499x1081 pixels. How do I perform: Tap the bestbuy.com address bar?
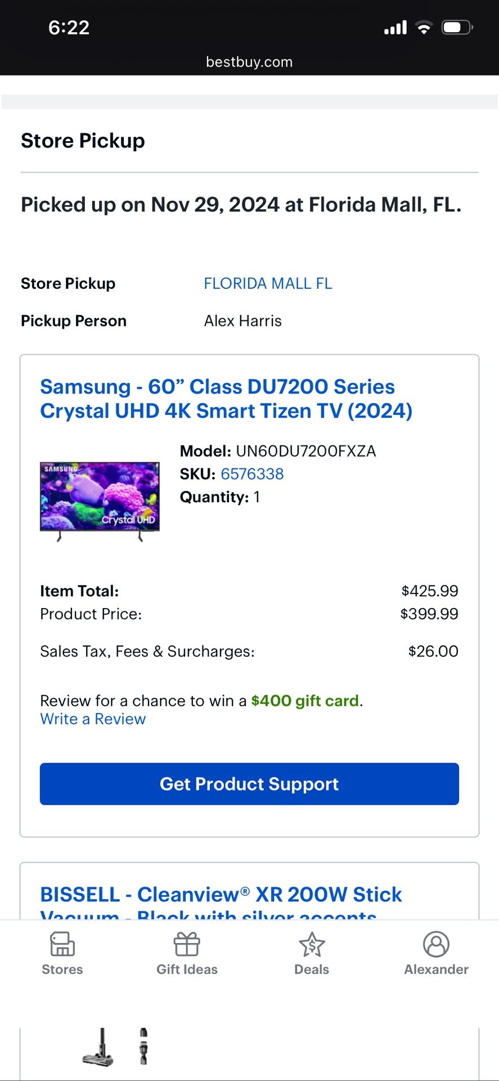tap(249, 62)
